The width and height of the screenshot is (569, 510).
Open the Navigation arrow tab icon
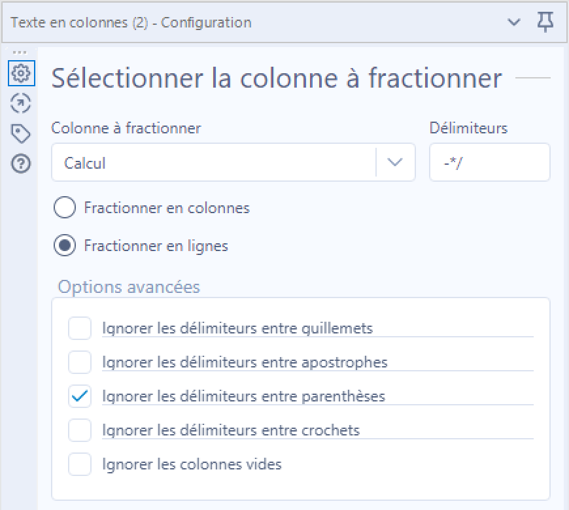pyautogui.click(x=21, y=103)
